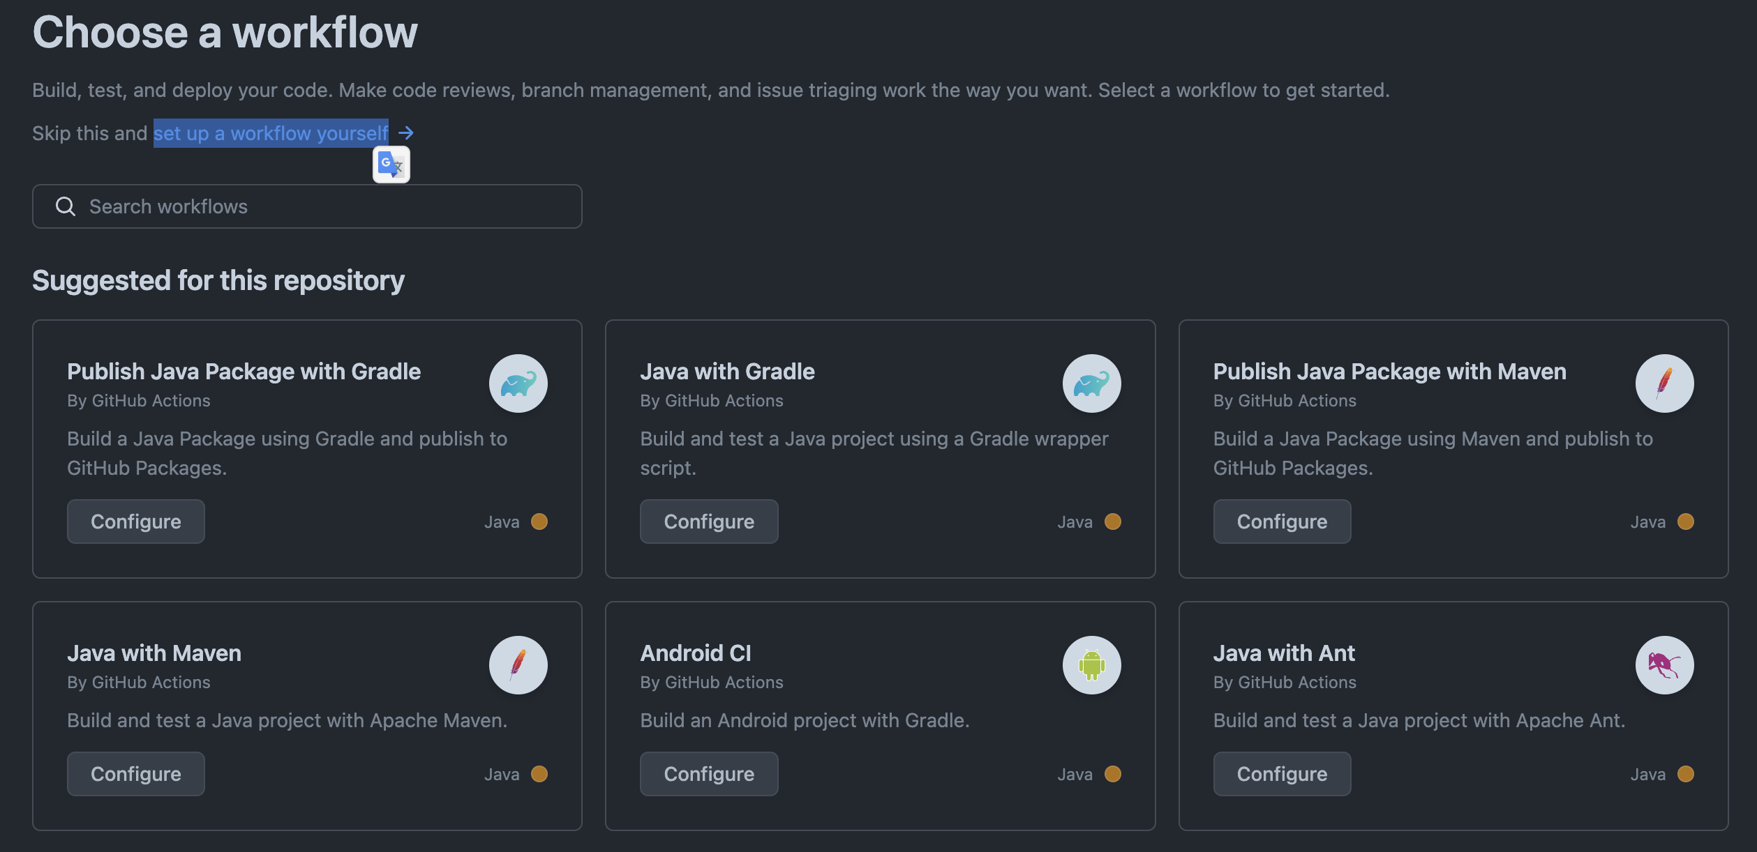Click the arrow after 'set up a workflow yourself'

(406, 132)
